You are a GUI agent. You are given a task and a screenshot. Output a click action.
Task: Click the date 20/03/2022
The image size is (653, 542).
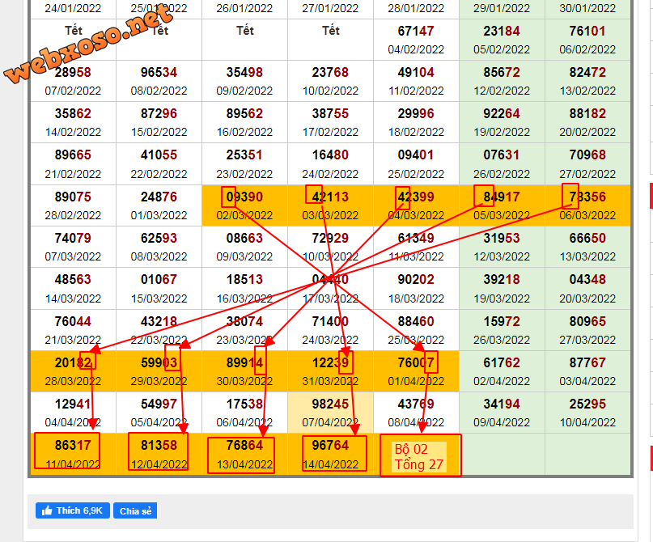tap(587, 299)
